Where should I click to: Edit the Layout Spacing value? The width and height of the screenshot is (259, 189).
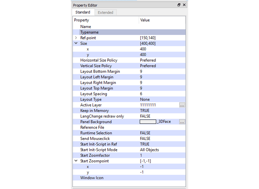tap(141, 94)
